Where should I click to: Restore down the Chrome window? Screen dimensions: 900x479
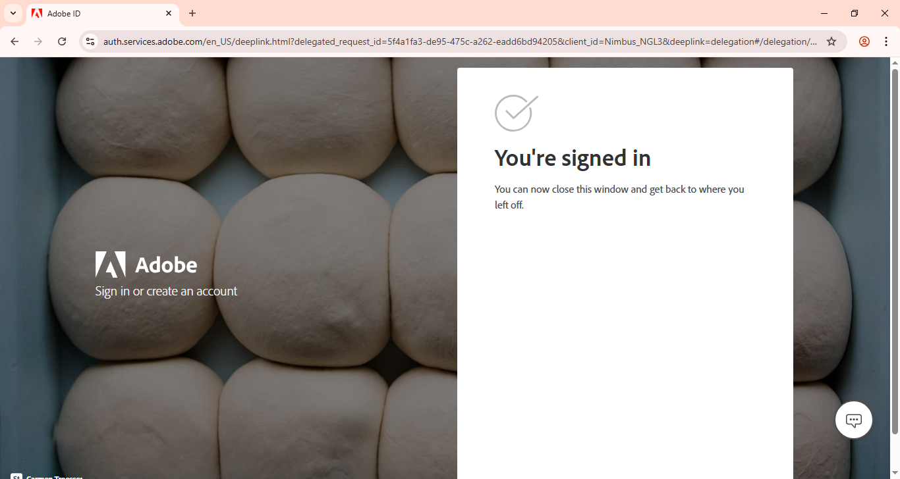855,13
